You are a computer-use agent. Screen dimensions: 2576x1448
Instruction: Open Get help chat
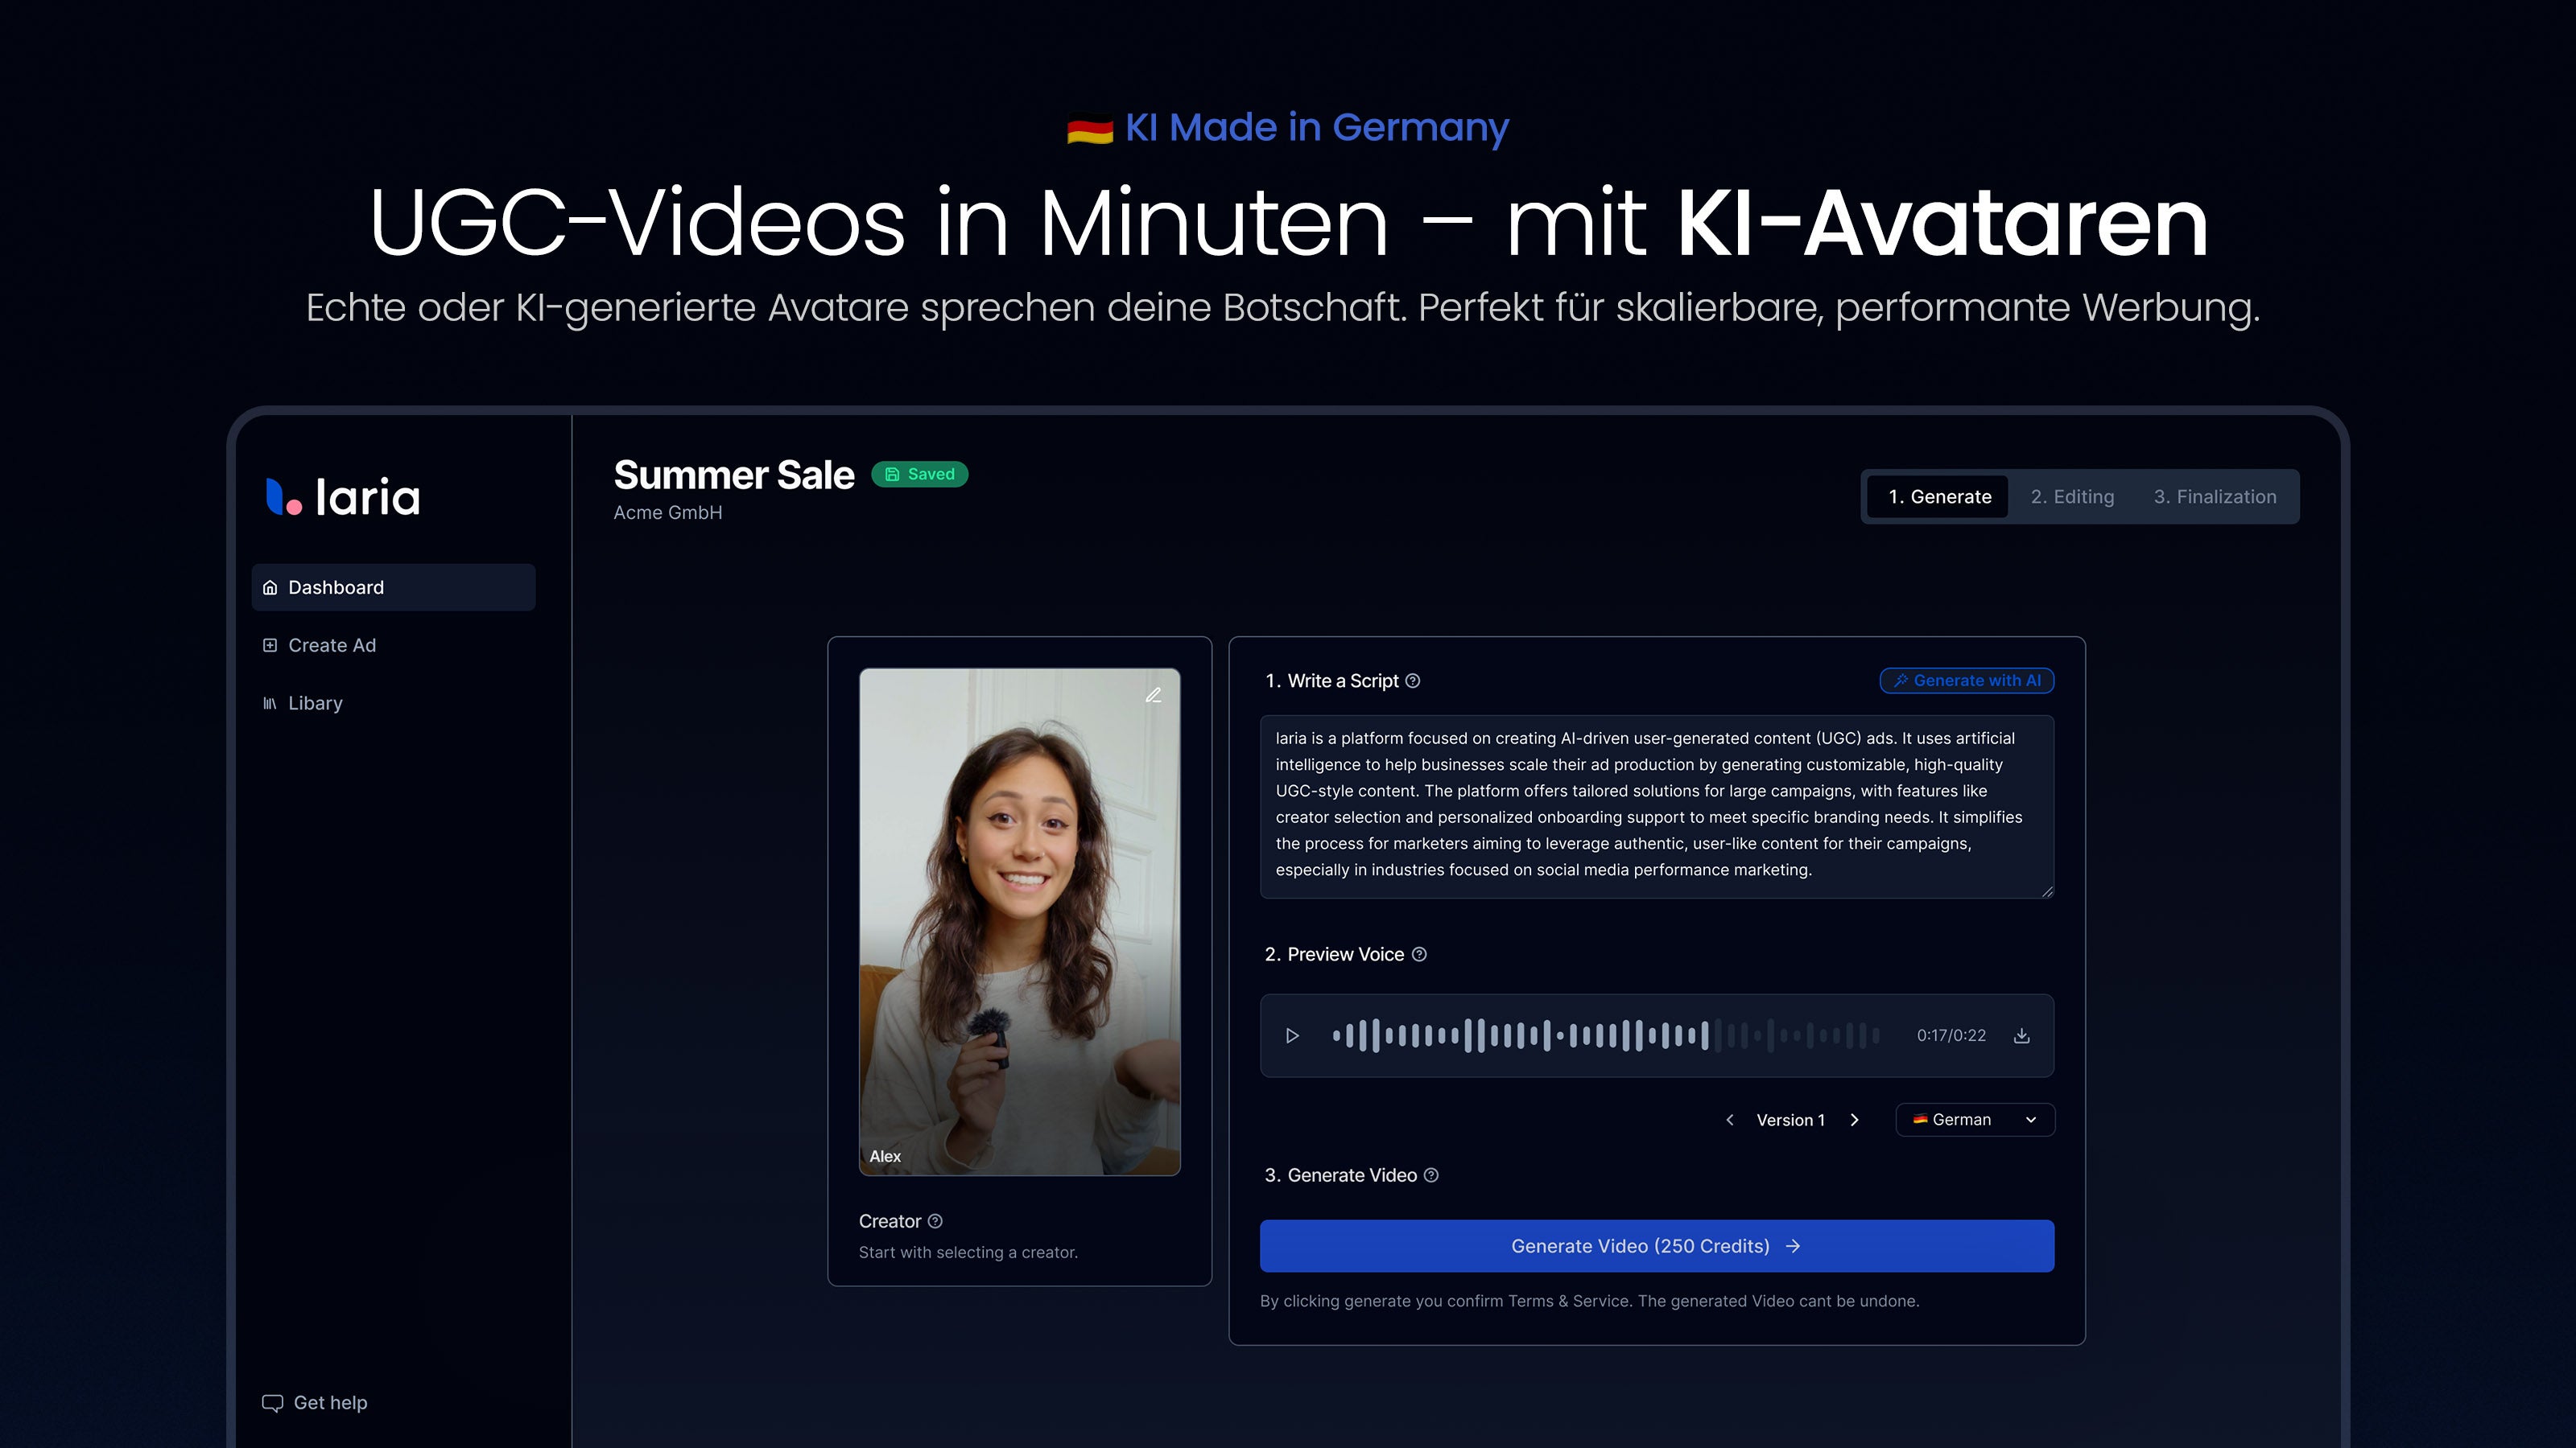315,1402
